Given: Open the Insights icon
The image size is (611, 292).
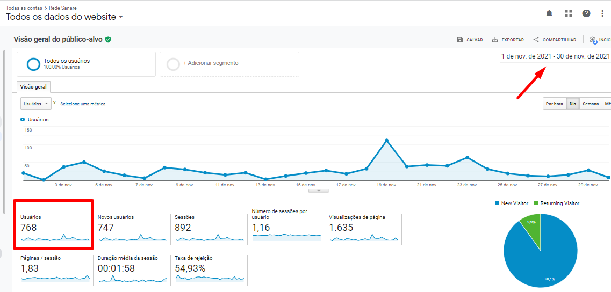Looking at the screenshot, I should click(593, 40).
